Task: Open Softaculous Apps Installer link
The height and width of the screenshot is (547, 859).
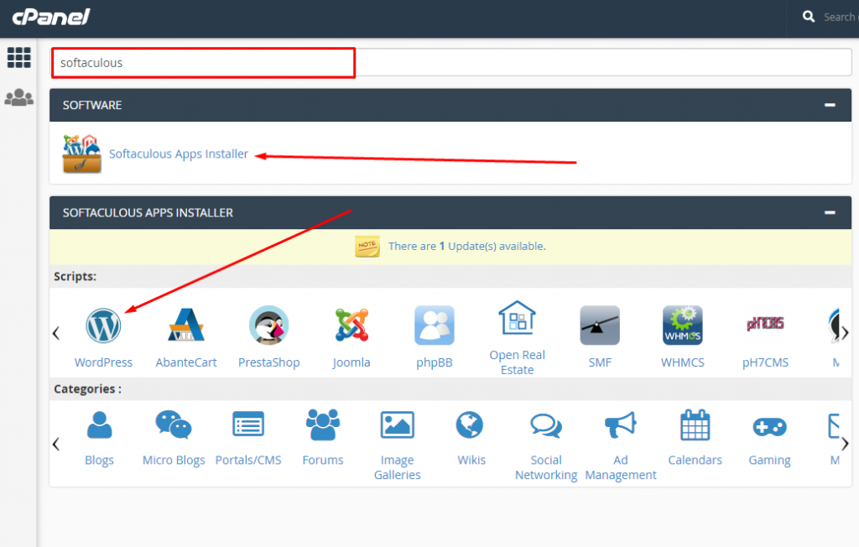Action: [x=178, y=154]
